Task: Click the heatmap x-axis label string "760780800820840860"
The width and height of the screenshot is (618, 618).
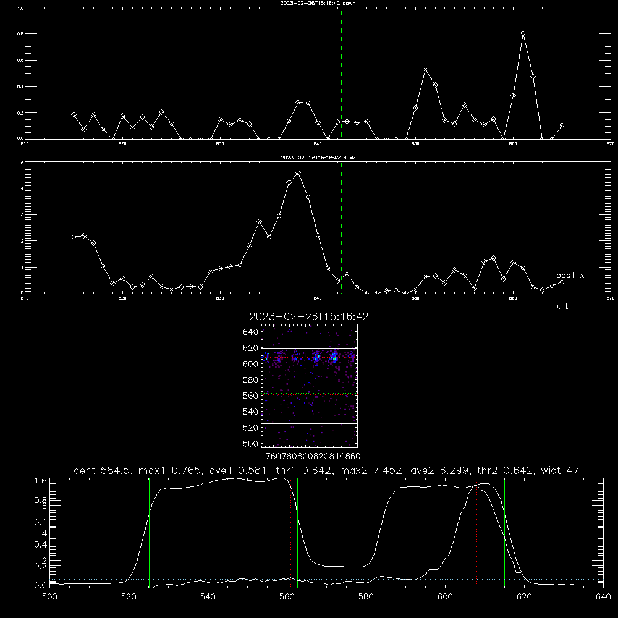Action: coord(313,457)
